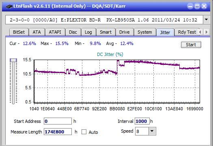Start the jitter measurement
The height and width of the screenshot is (146, 213).
(191, 45)
